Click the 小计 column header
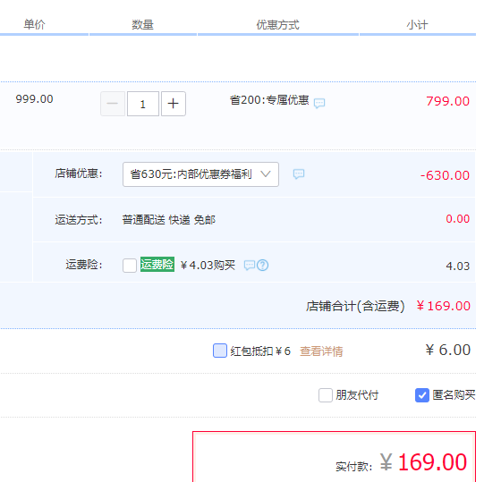The image size is (484, 482). [x=417, y=25]
